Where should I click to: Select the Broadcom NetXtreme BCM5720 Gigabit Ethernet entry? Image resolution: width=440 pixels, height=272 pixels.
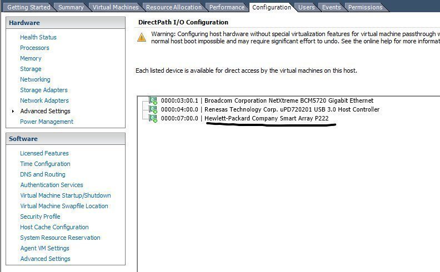click(x=289, y=100)
